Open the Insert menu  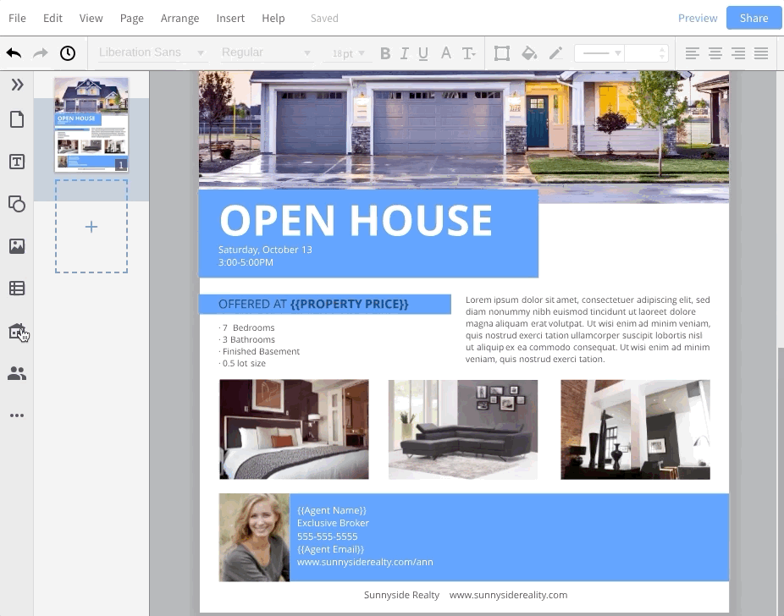point(230,18)
